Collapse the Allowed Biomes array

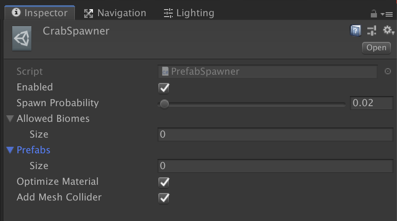click(10, 119)
